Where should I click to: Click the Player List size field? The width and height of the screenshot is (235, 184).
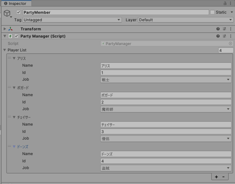tap(226, 50)
